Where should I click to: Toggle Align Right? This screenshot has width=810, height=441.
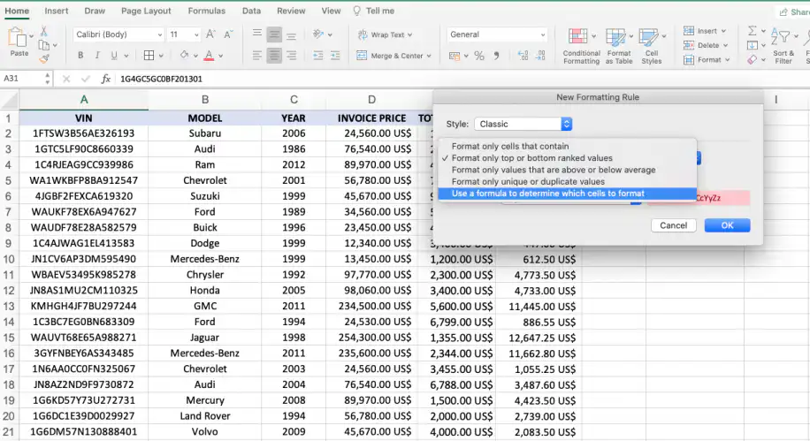click(x=291, y=56)
